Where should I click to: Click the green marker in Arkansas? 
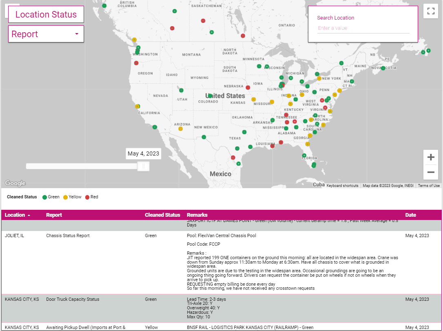pyautogui.click(x=272, y=120)
